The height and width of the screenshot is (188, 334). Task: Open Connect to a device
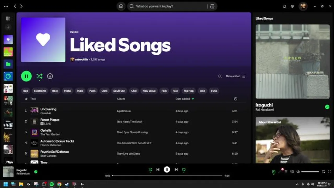(x=292, y=172)
